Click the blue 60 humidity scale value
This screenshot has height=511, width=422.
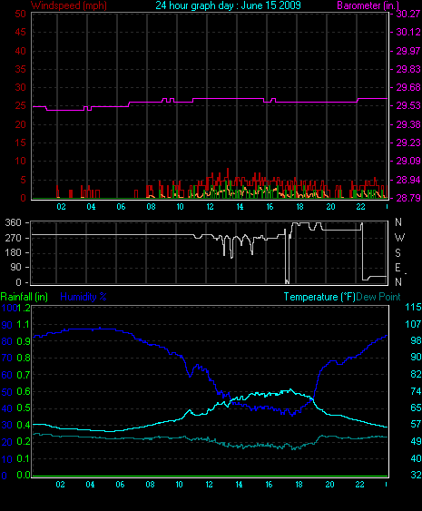point(7,376)
